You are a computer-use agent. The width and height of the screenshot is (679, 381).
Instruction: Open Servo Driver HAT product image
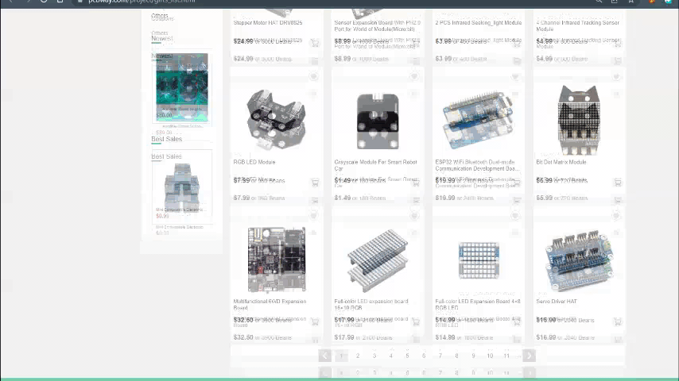[x=579, y=261]
